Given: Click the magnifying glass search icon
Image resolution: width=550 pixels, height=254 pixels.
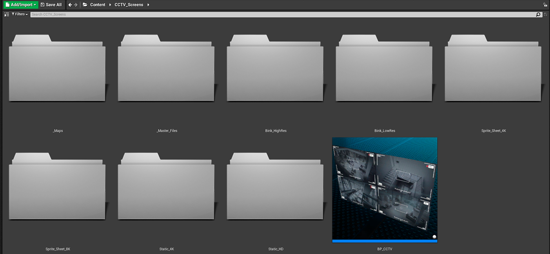Looking at the screenshot, I should click(x=538, y=15).
